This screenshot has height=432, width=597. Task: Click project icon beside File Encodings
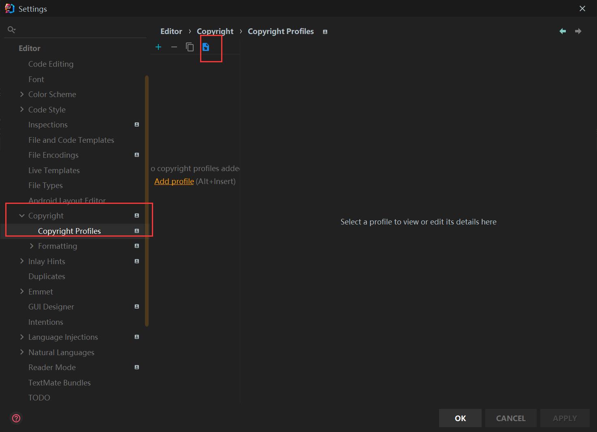click(x=137, y=155)
